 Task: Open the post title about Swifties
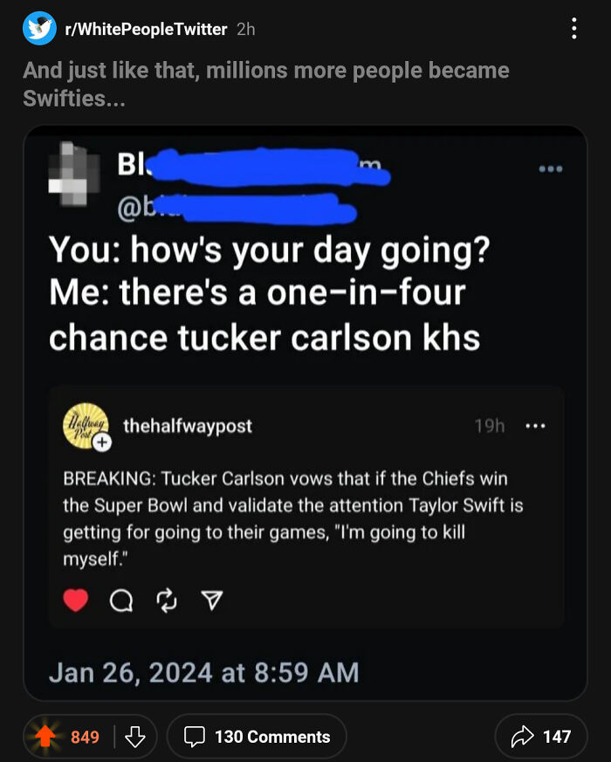(x=266, y=85)
